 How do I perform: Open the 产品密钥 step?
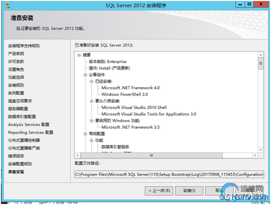coord(16,54)
